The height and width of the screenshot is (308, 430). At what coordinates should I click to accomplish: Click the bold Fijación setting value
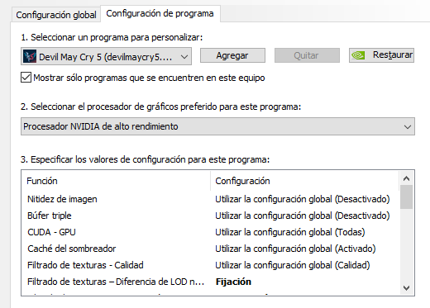233,282
